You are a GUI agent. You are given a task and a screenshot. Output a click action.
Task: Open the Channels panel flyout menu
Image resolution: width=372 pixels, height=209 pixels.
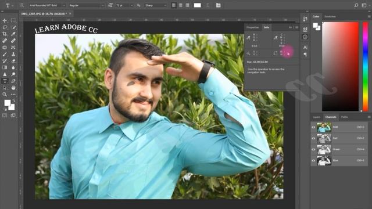[x=369, y=117]
